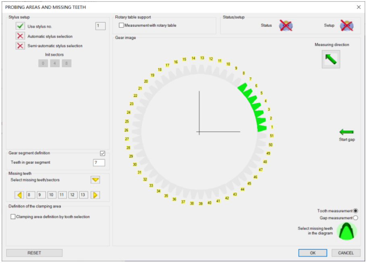Toggle the Use stylus no. green checkmark
This screenshot has height=263, width=366.
[x=20, y=26]
